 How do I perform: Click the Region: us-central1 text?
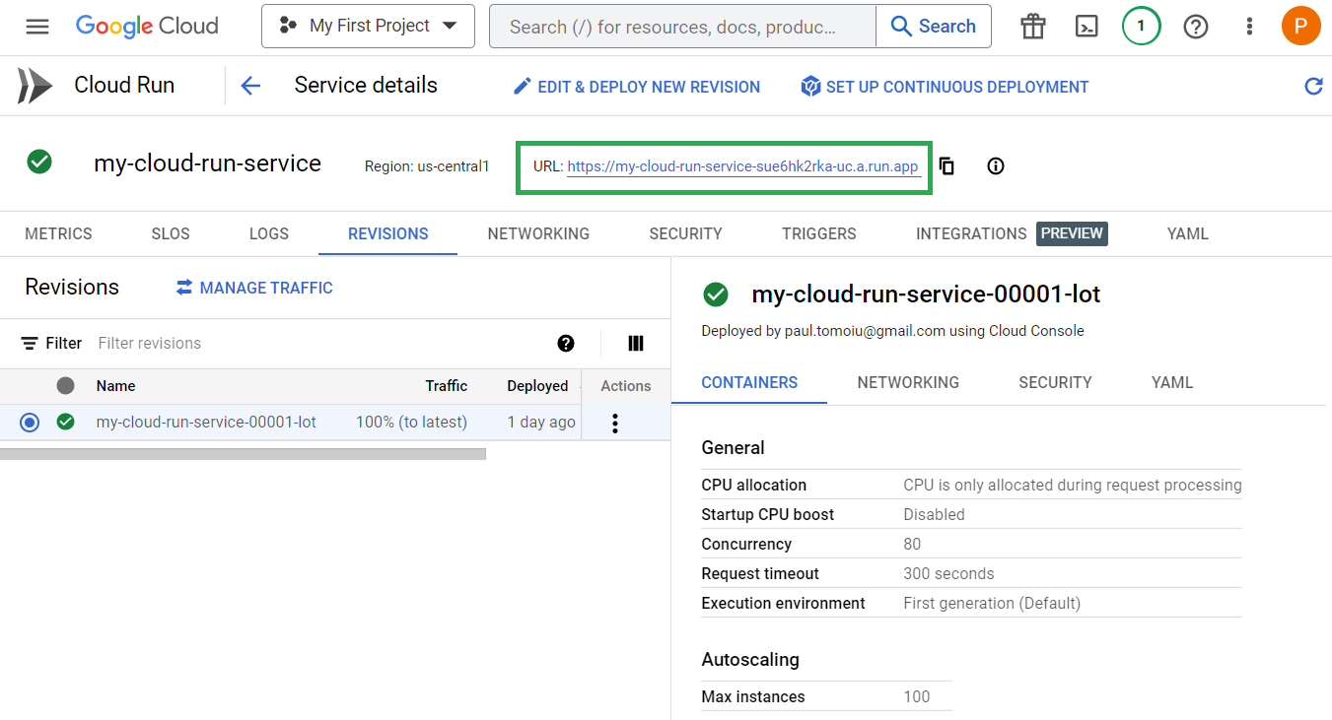pos(427,166)
